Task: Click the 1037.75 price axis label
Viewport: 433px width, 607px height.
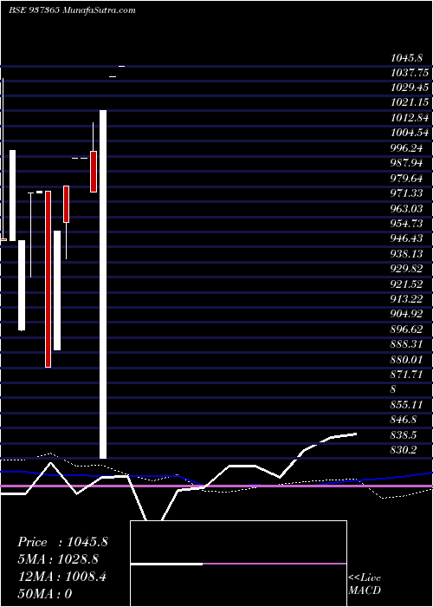Action: click(410, 73)
